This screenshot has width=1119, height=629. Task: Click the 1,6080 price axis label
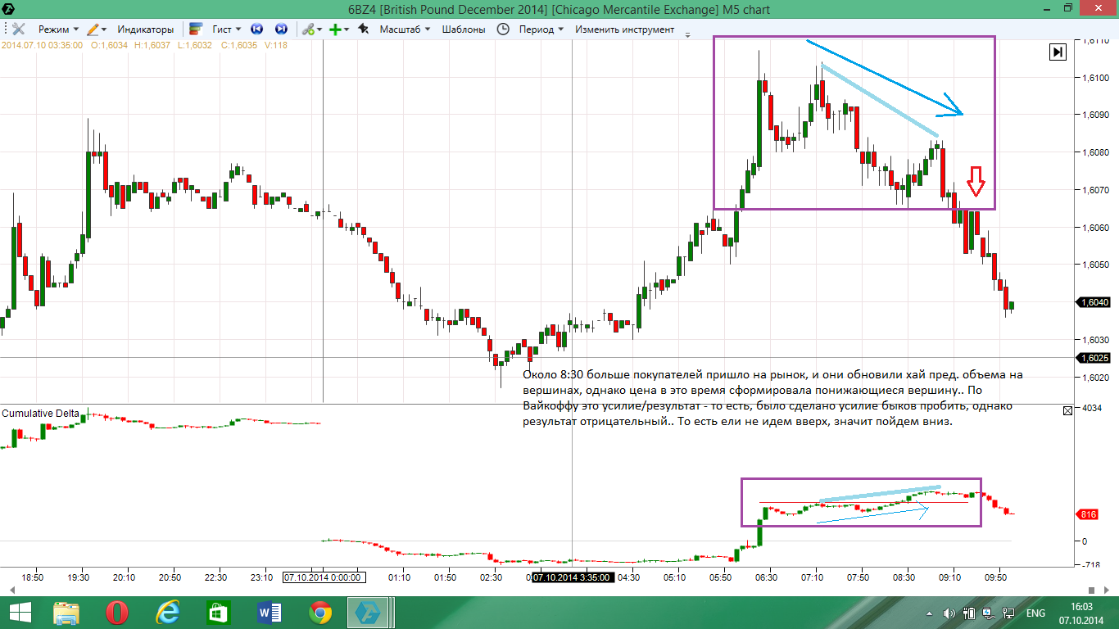[x=1095, y=152]
